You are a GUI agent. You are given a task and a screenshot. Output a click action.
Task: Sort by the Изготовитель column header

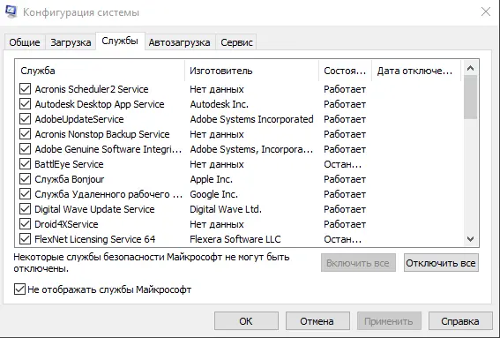[251, 71]
